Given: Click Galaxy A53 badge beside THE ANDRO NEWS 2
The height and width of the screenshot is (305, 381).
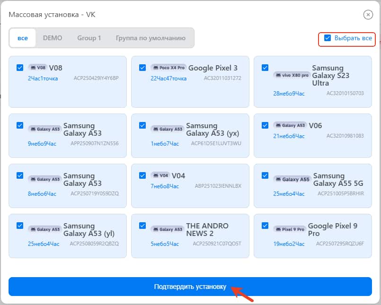Looking at the screenshot, I should click(x=168, y=229).
